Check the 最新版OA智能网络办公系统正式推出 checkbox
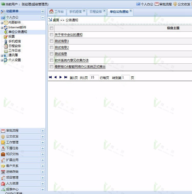This screenshot has width=192, height=194. point(51,66)
